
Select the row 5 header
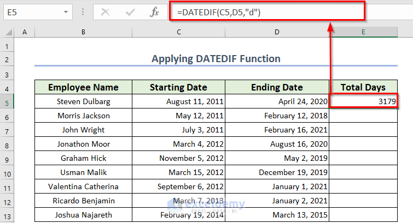pos(7,101)
